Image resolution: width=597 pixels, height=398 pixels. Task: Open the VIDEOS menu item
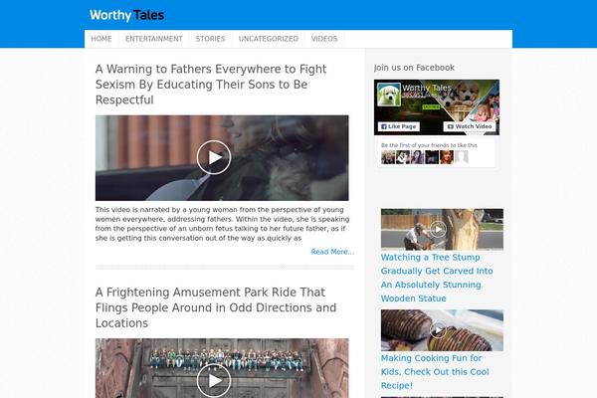click(324, 39)
